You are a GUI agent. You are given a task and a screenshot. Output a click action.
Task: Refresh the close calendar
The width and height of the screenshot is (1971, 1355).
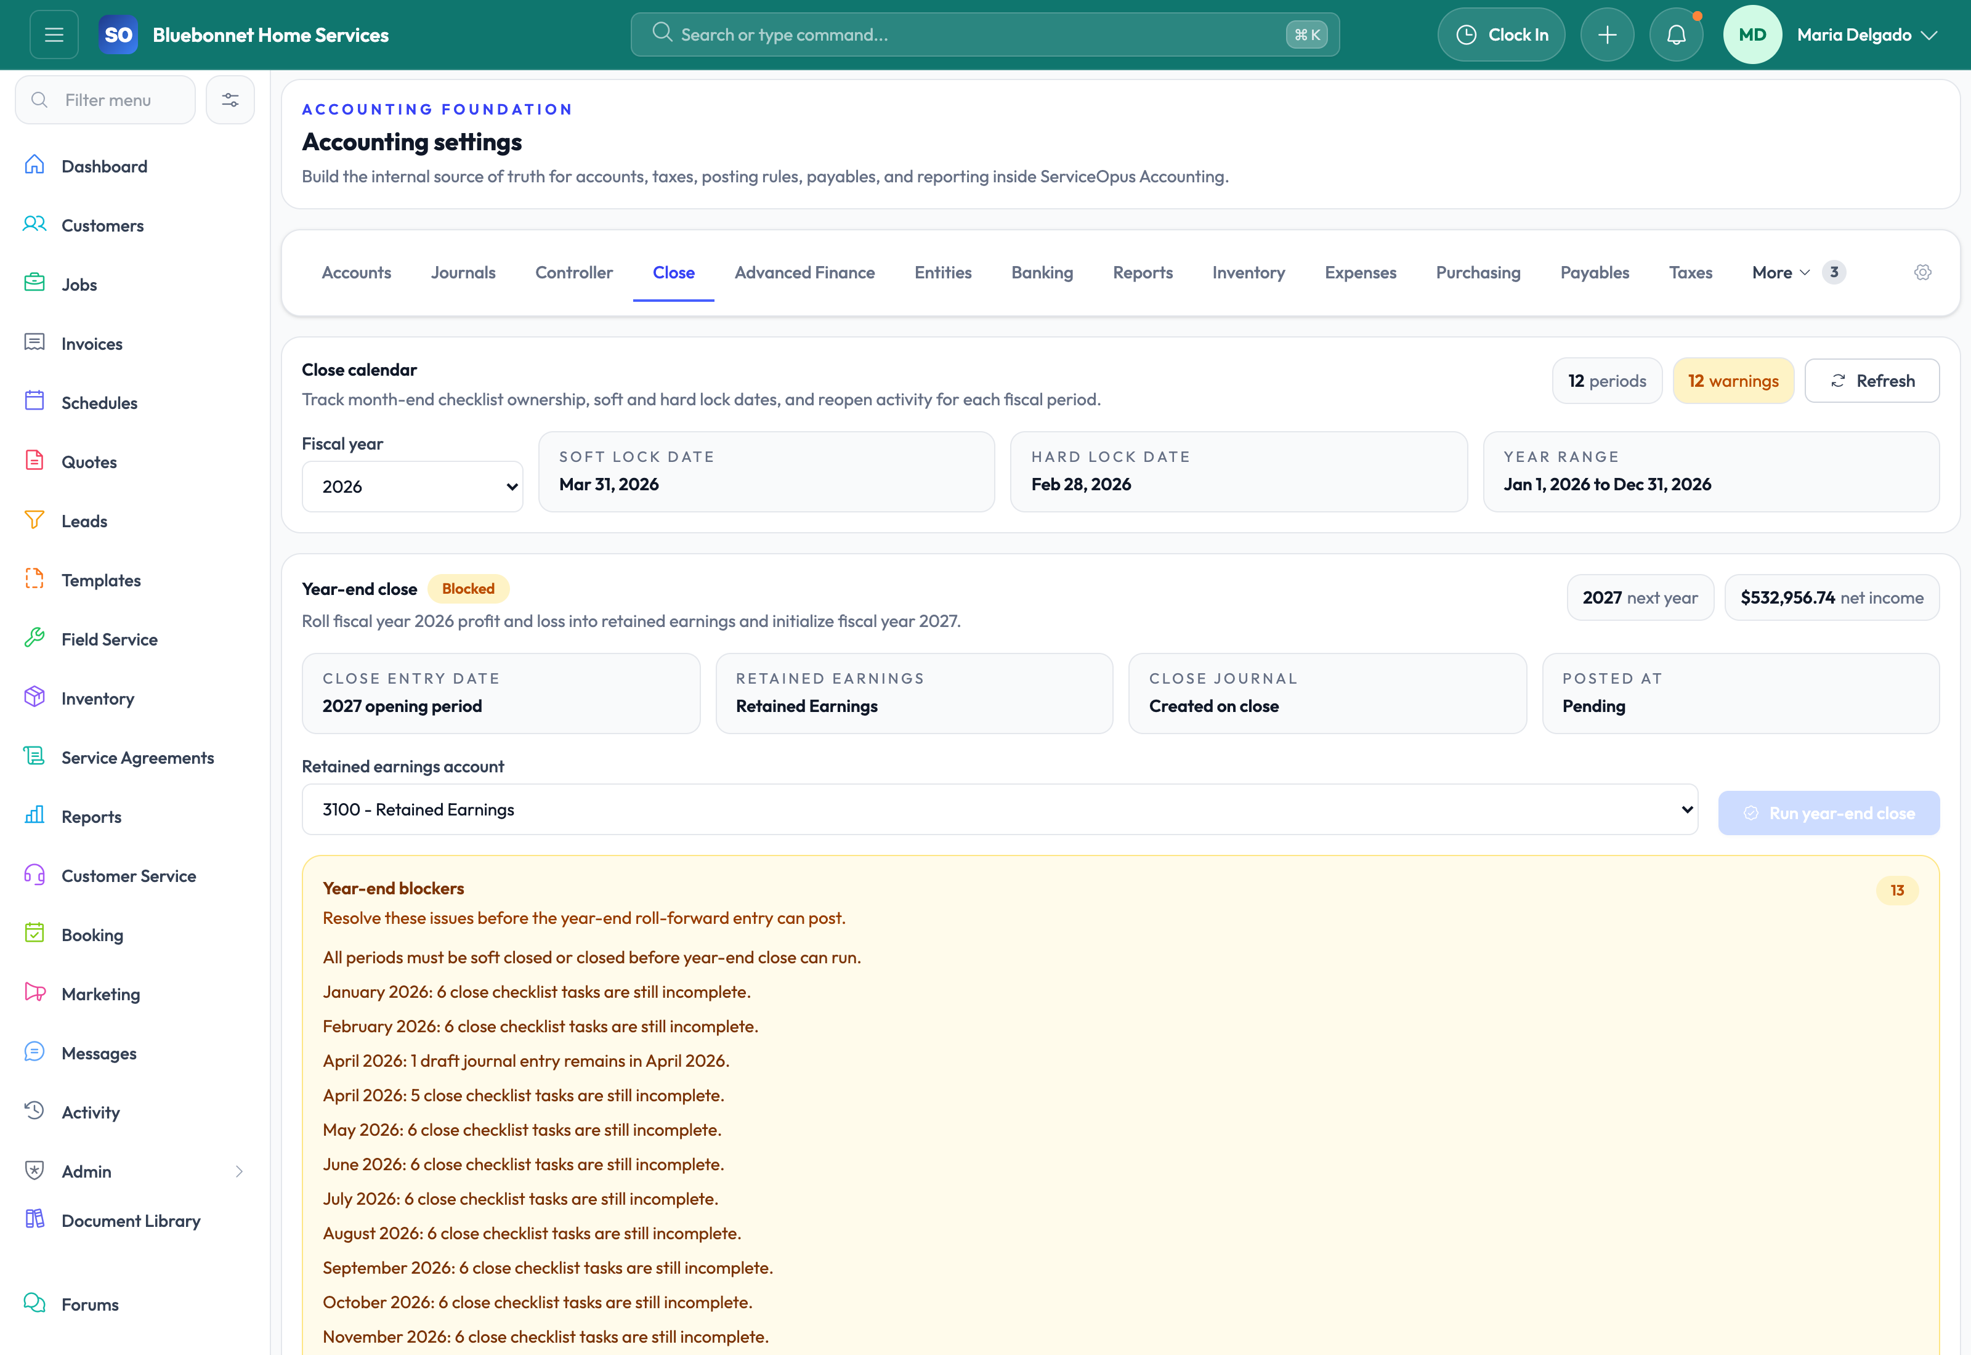tap(1872, 381)
